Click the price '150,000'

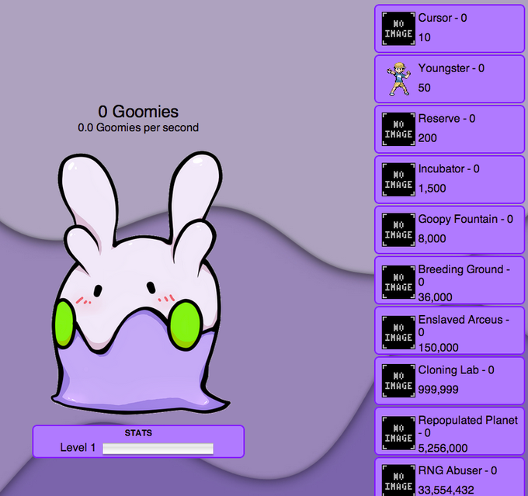pos(438,347)
